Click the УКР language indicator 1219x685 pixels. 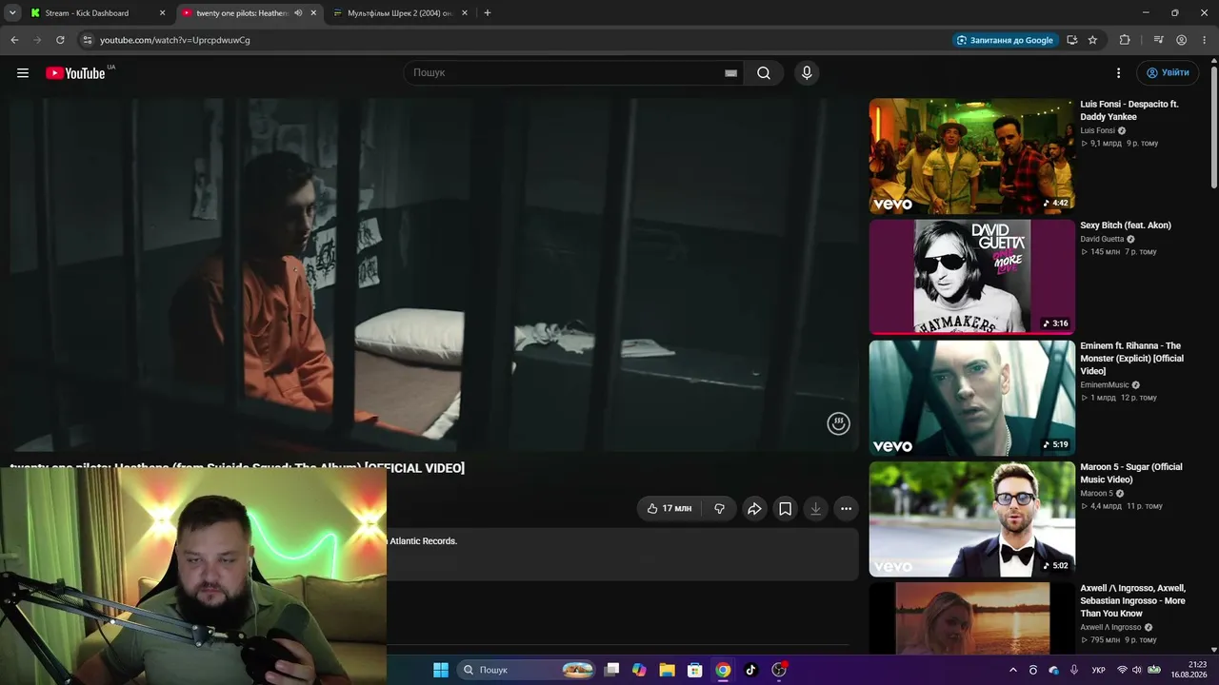(1099, 670)
